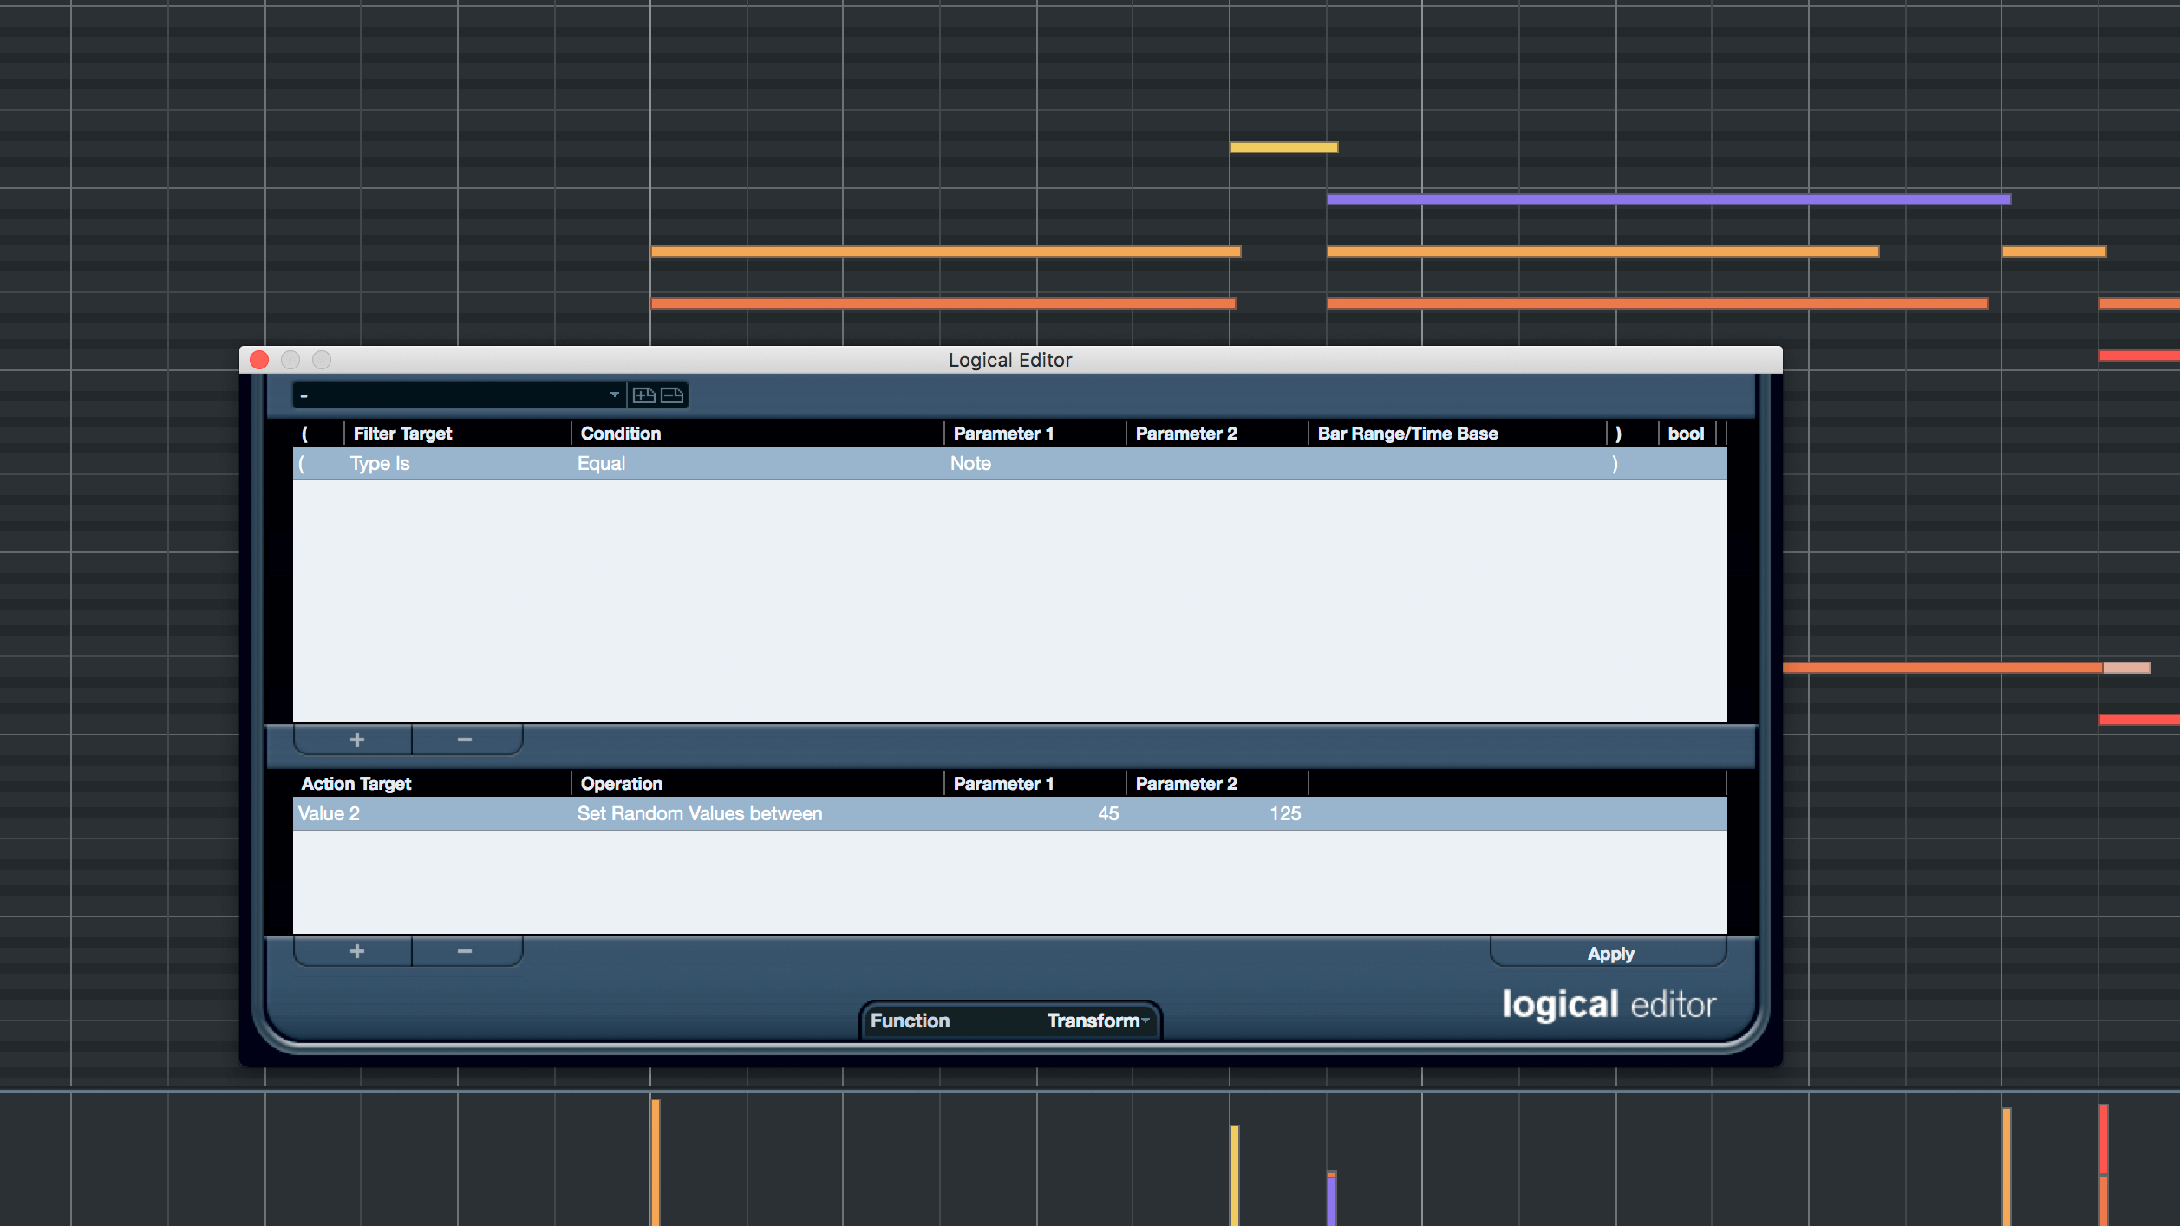Click the Store Preset plus-page icon

(x=643, y=395)
